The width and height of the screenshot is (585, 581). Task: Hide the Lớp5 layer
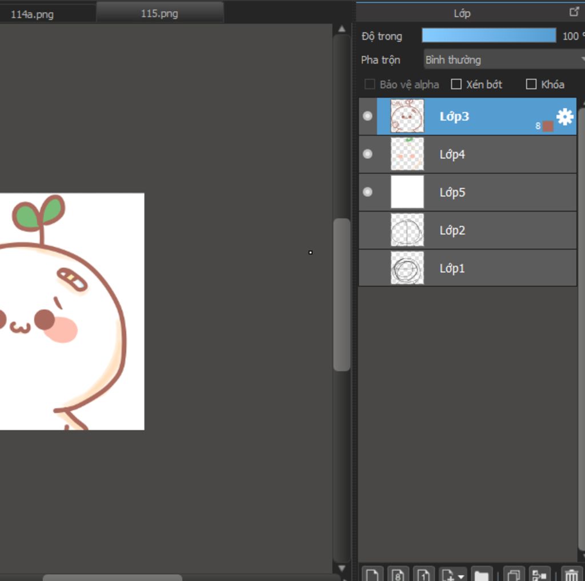(367, 192)
